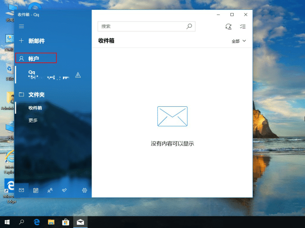Image resolution: width=305 pixels, height=228 pixels.
Task: Open the People contacts icon
Action: point(50,191)
